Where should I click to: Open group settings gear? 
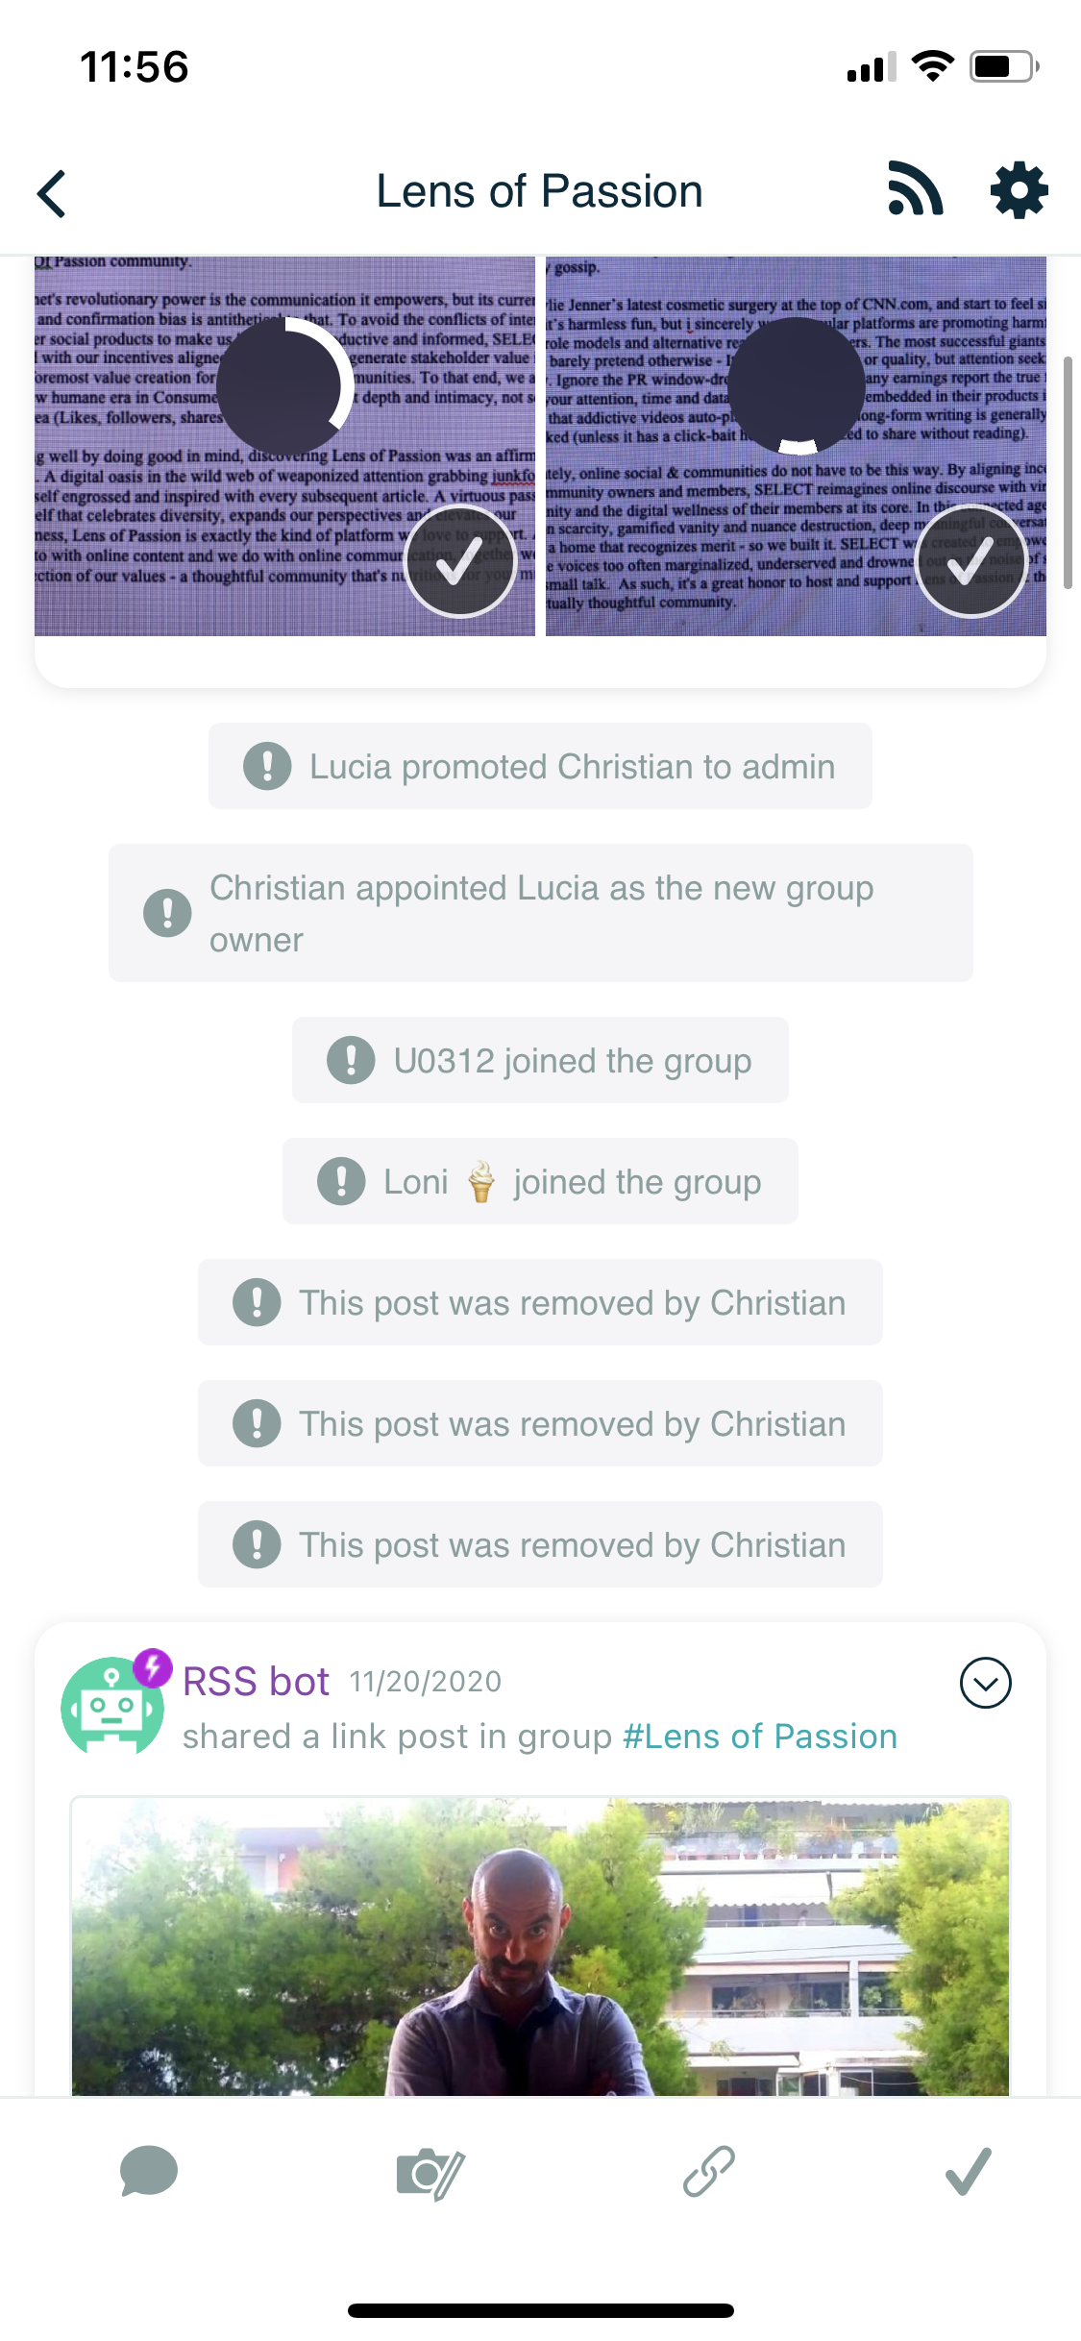(1019, 190)
